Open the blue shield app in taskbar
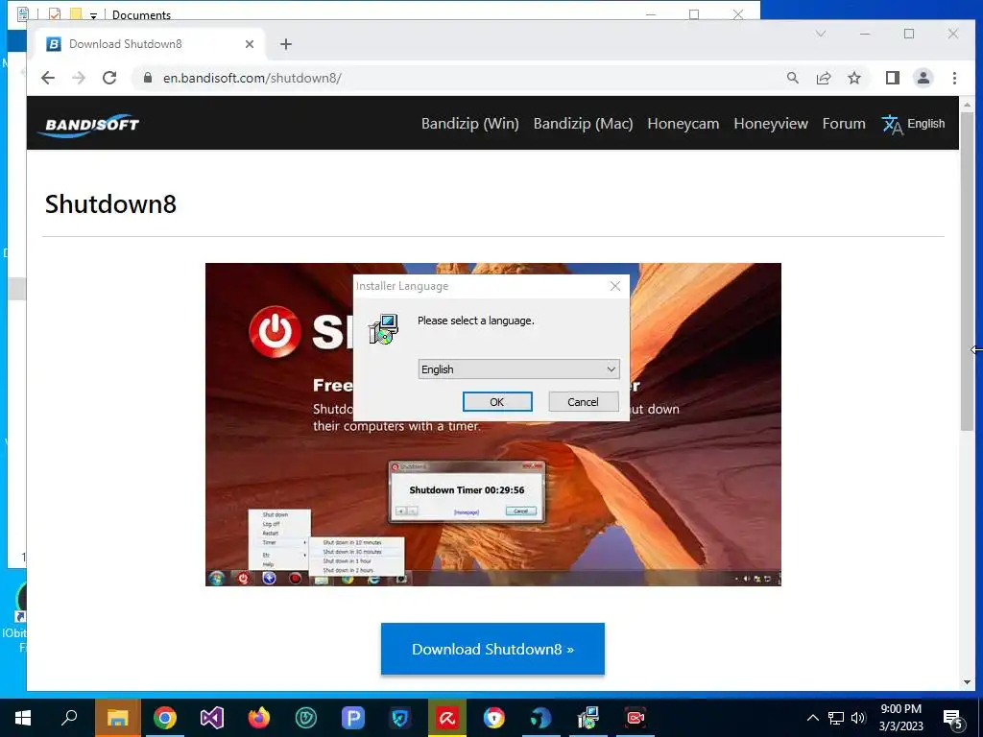 400,718
